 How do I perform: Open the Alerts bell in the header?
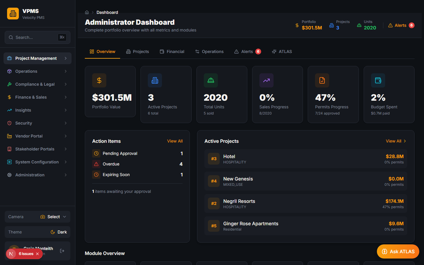click(390, 25)
